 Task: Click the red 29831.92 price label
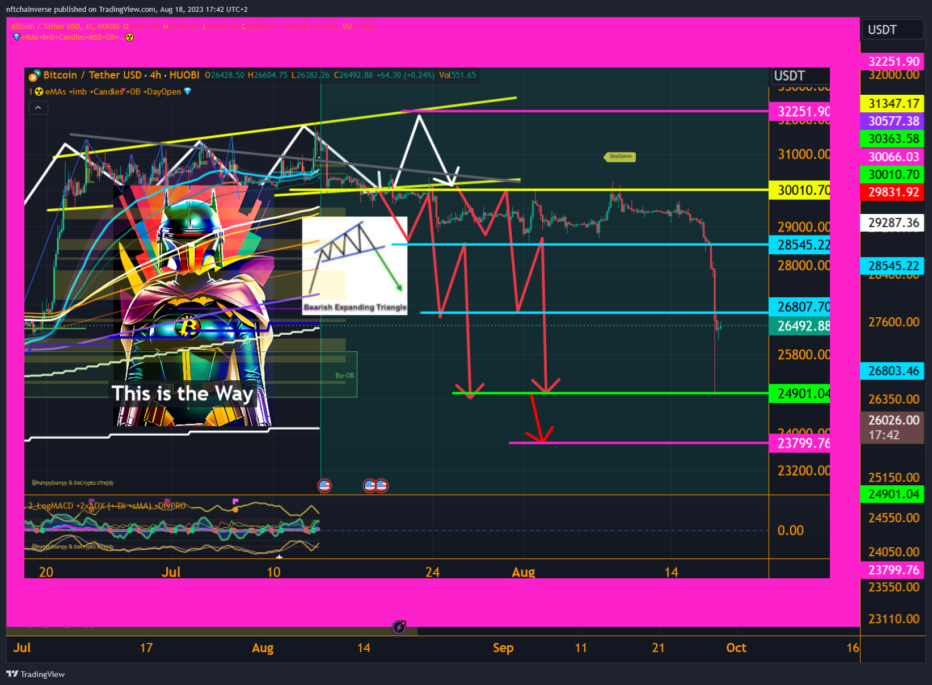pos(892,192)
